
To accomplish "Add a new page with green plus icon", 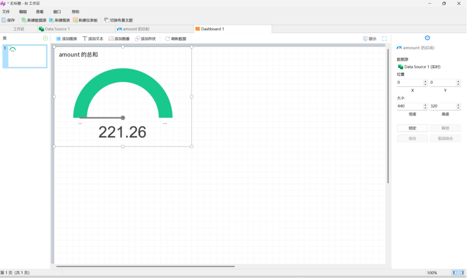I will [46, 38].
